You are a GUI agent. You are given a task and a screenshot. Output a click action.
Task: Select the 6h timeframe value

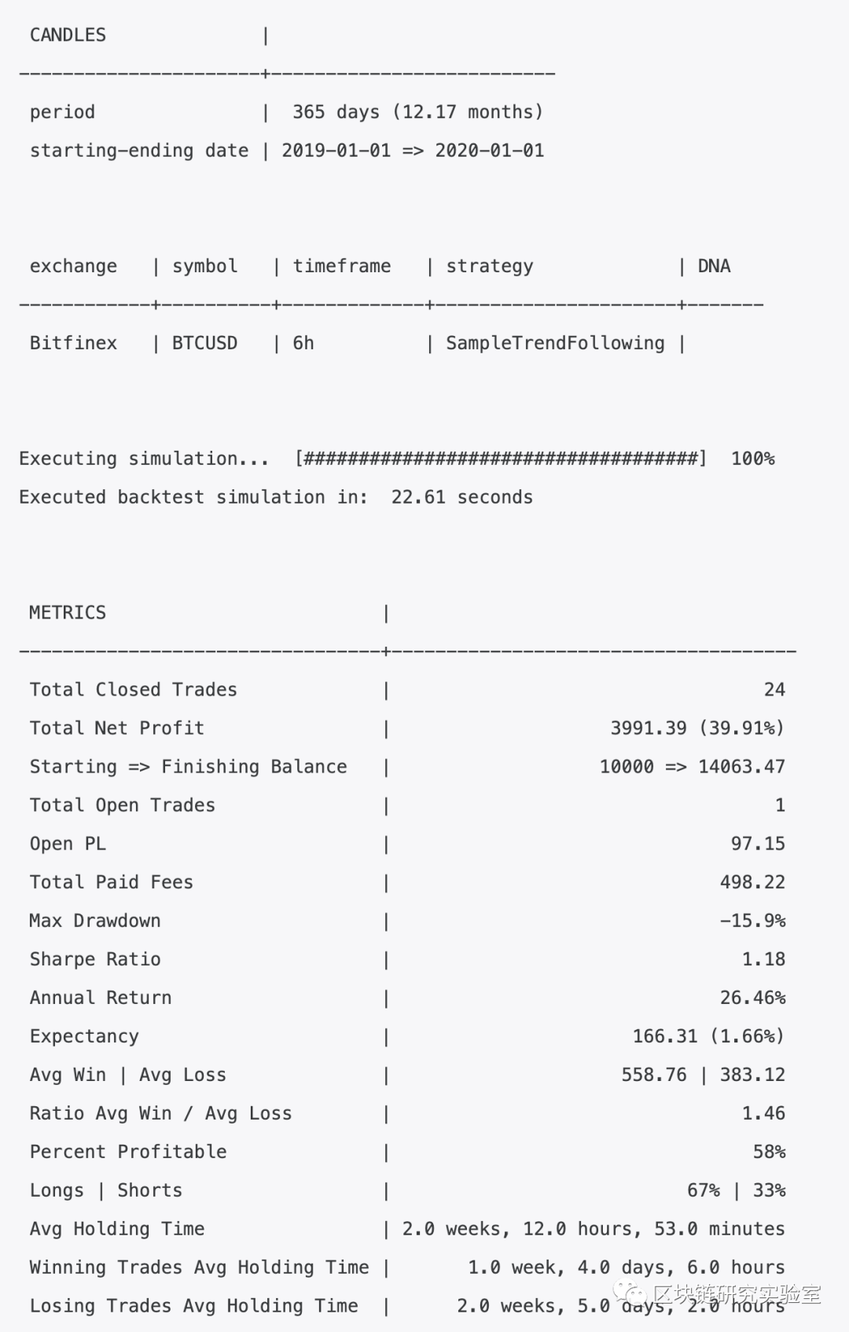303,343
